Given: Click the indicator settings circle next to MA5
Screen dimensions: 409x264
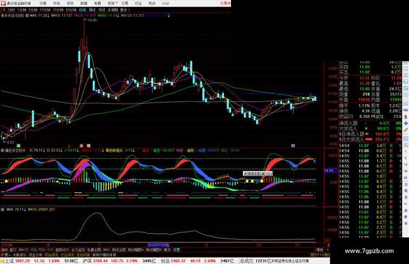Looking at the screenshot, I should click(x=27, y=16).
